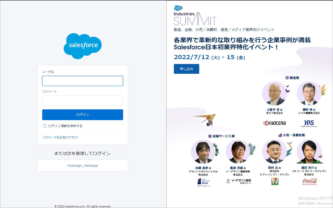Click the © 2022 salesforce.com copyright text
Viewport: 333px width, 208px height.
coord(82,206)
